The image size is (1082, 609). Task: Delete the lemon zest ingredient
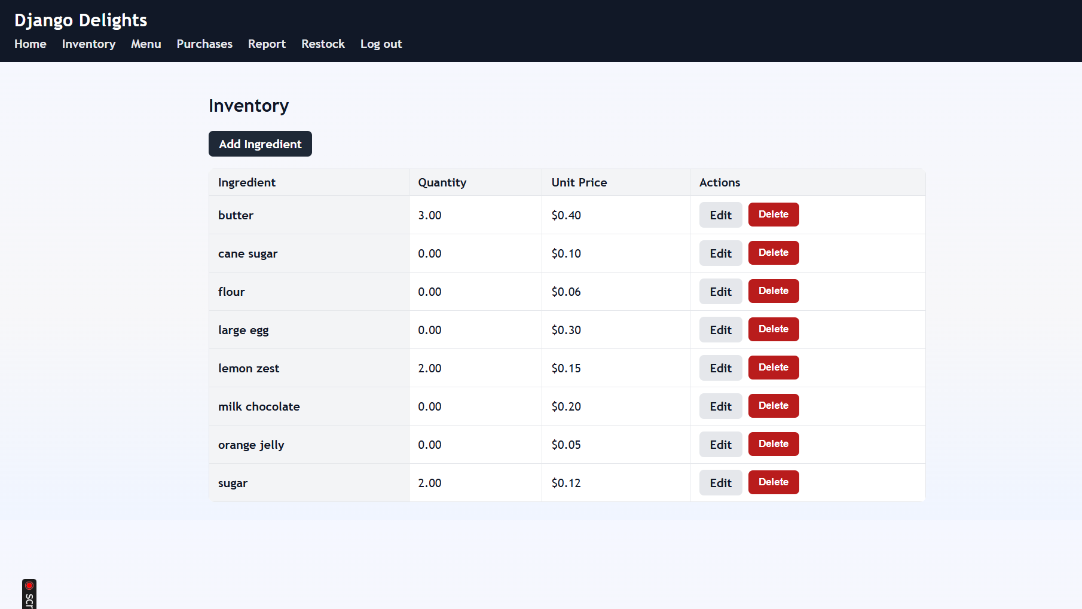(774, 368)
